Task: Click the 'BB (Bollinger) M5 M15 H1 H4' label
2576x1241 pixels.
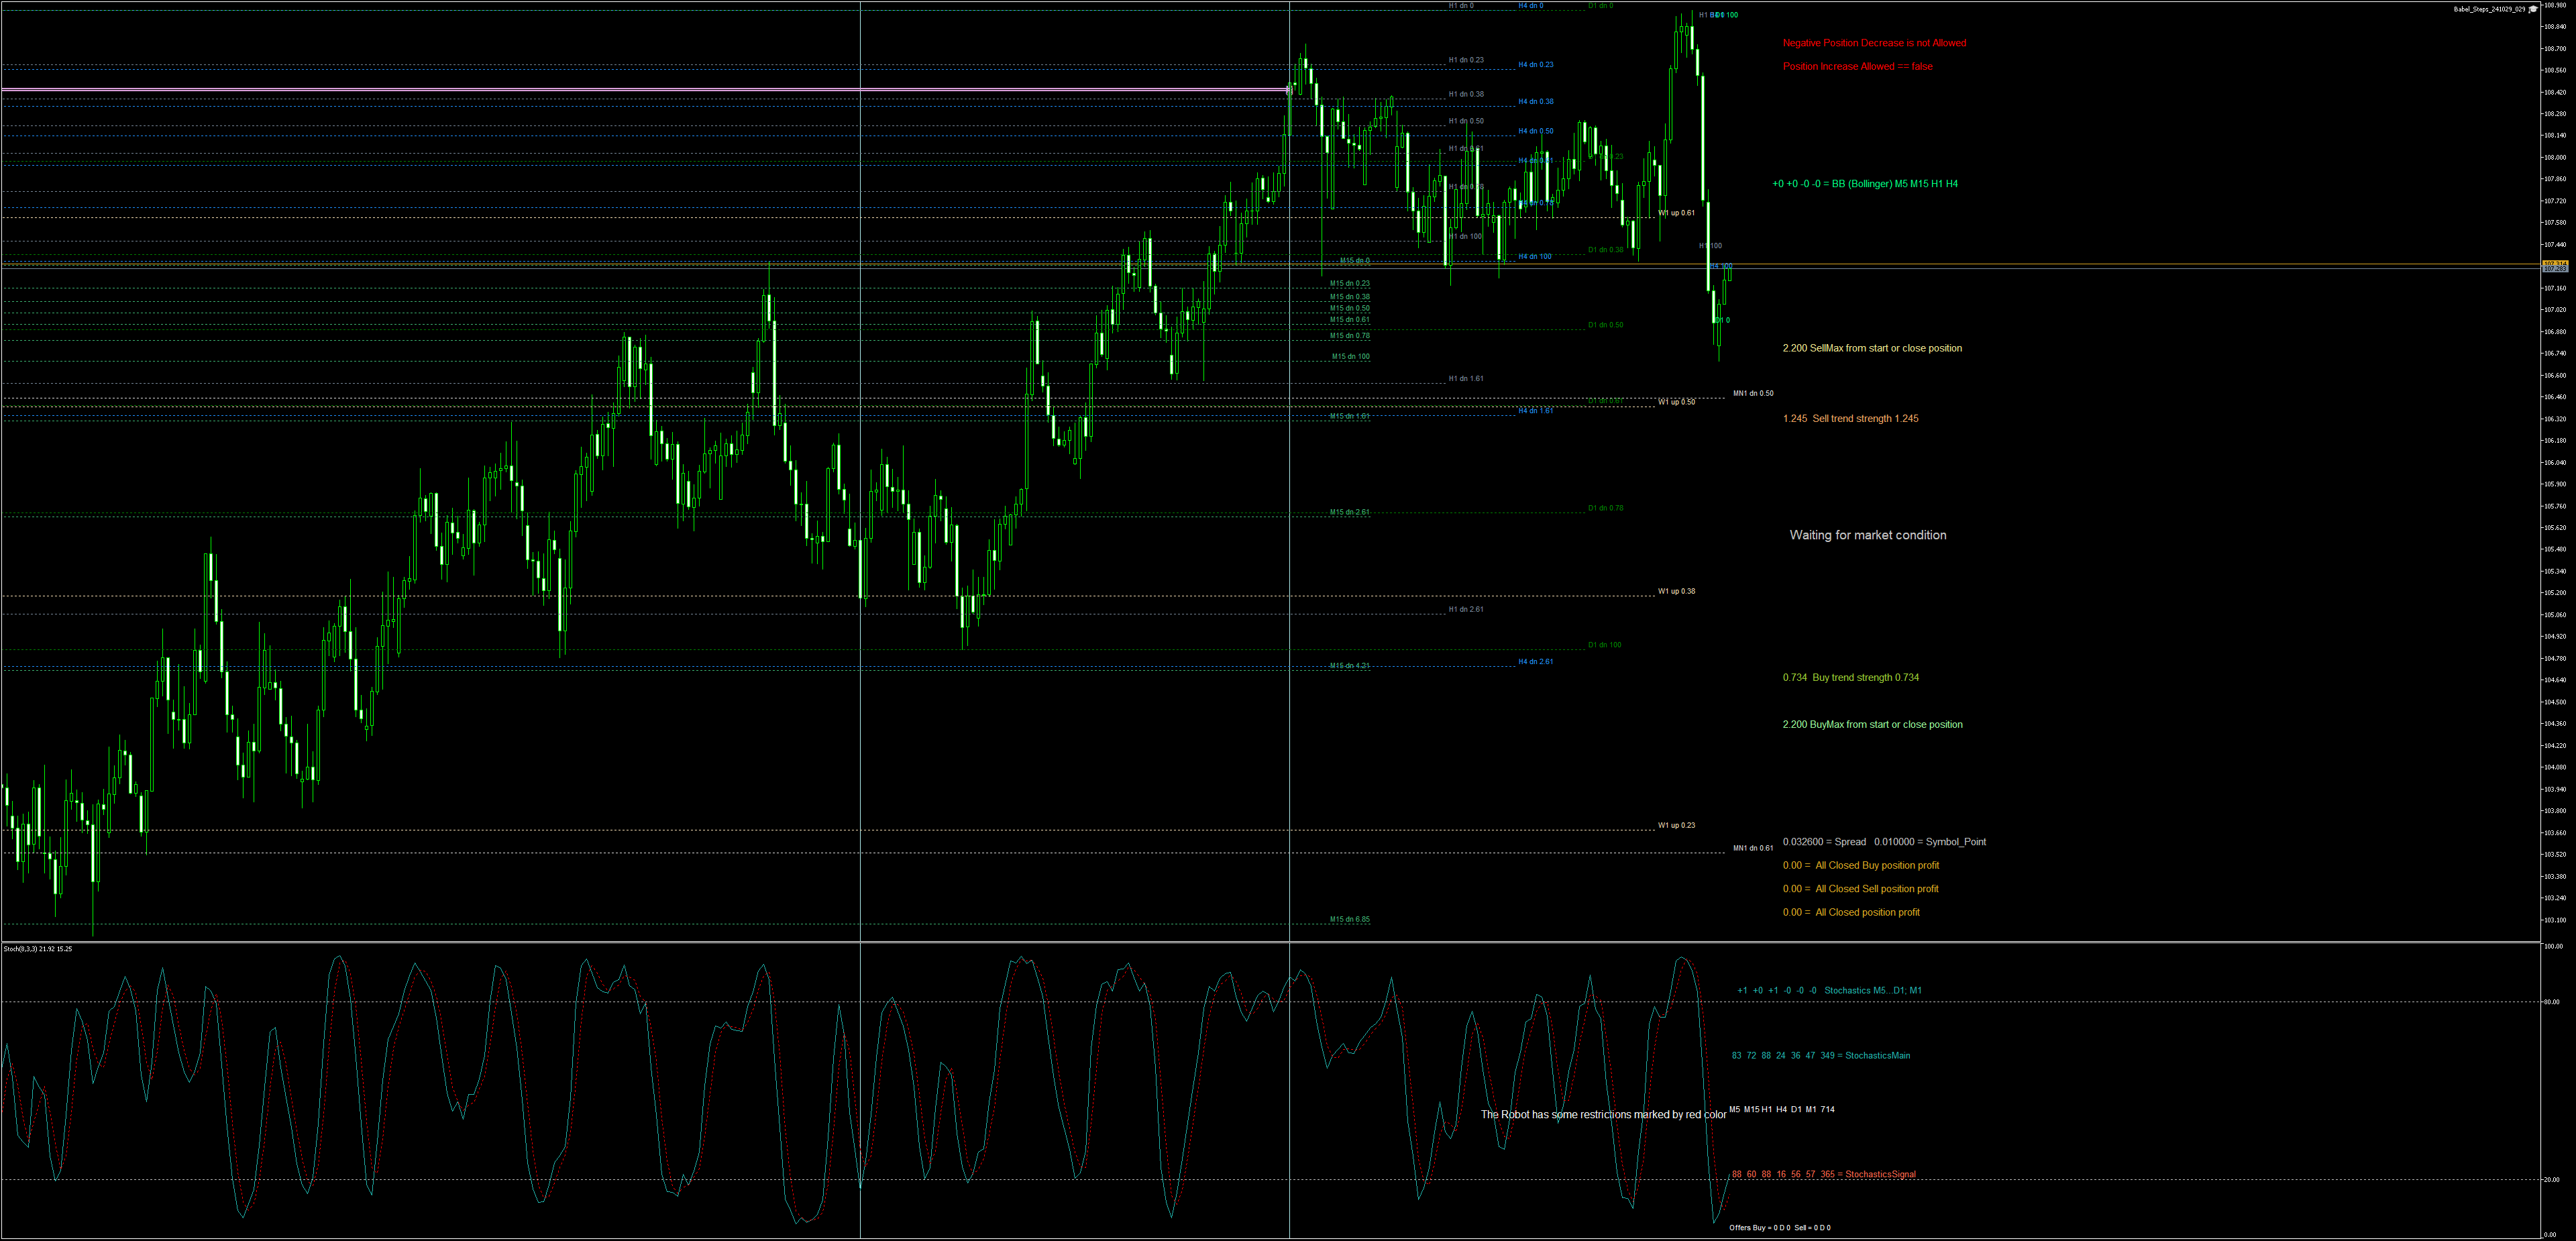Action: coord(1894,184)
